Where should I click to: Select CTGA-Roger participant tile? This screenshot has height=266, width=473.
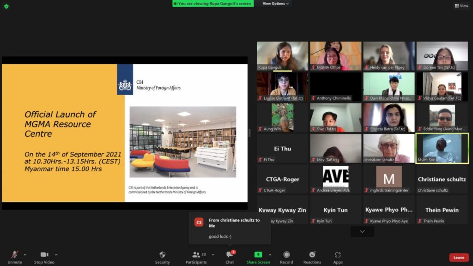(x=282, y=179)
